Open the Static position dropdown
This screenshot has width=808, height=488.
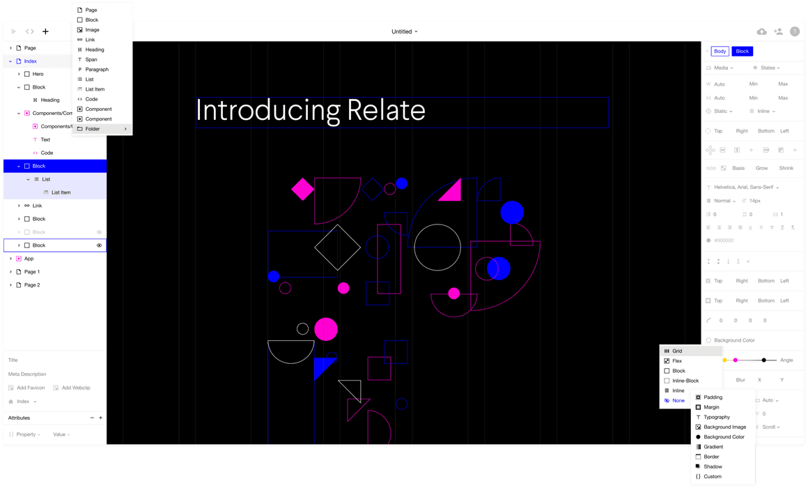pos(723,112)
